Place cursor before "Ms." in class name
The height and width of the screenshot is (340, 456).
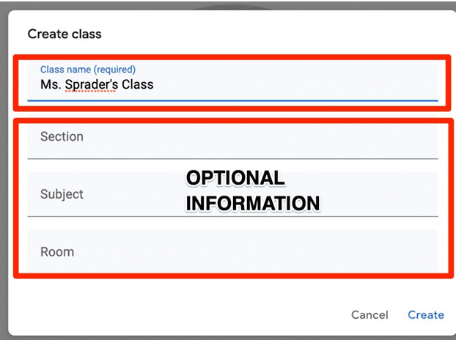[x=40, y=84]
